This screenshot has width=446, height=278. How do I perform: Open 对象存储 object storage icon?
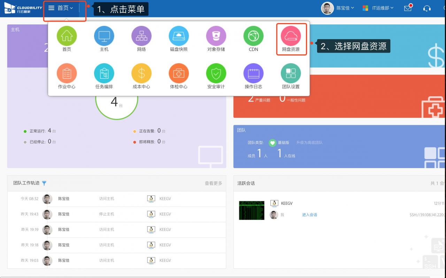(x=216, y=36)
